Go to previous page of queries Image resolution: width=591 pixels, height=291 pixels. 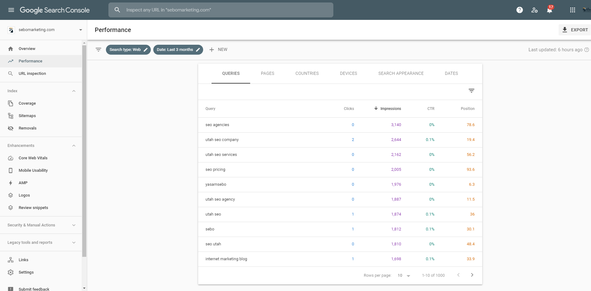458,275
